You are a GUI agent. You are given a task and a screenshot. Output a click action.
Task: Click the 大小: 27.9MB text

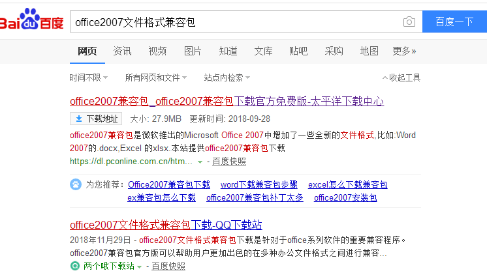(x=155, y=119)
